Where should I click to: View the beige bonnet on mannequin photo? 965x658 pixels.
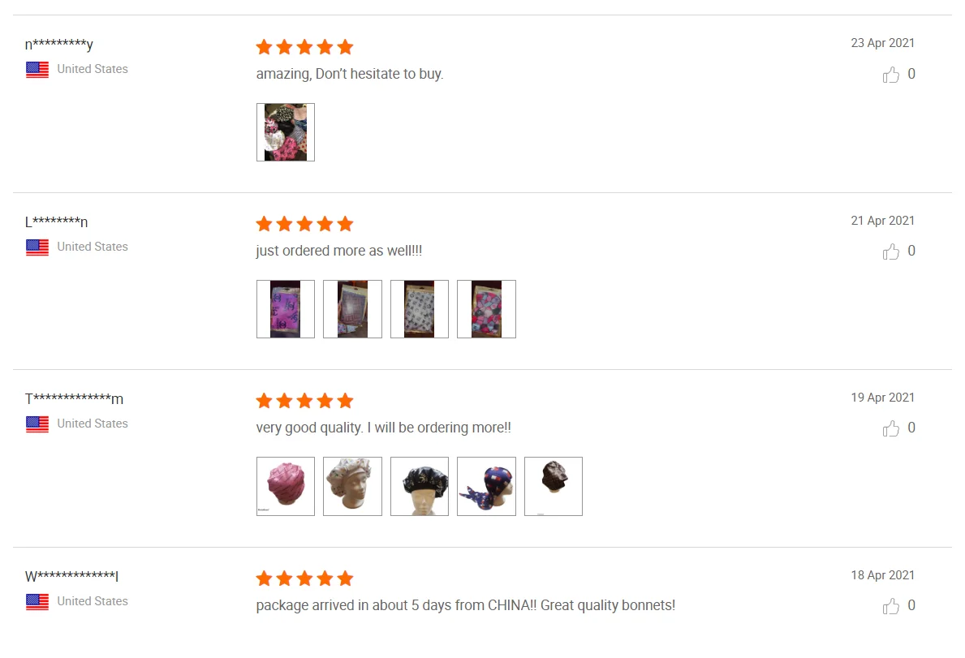pos(353,487)
